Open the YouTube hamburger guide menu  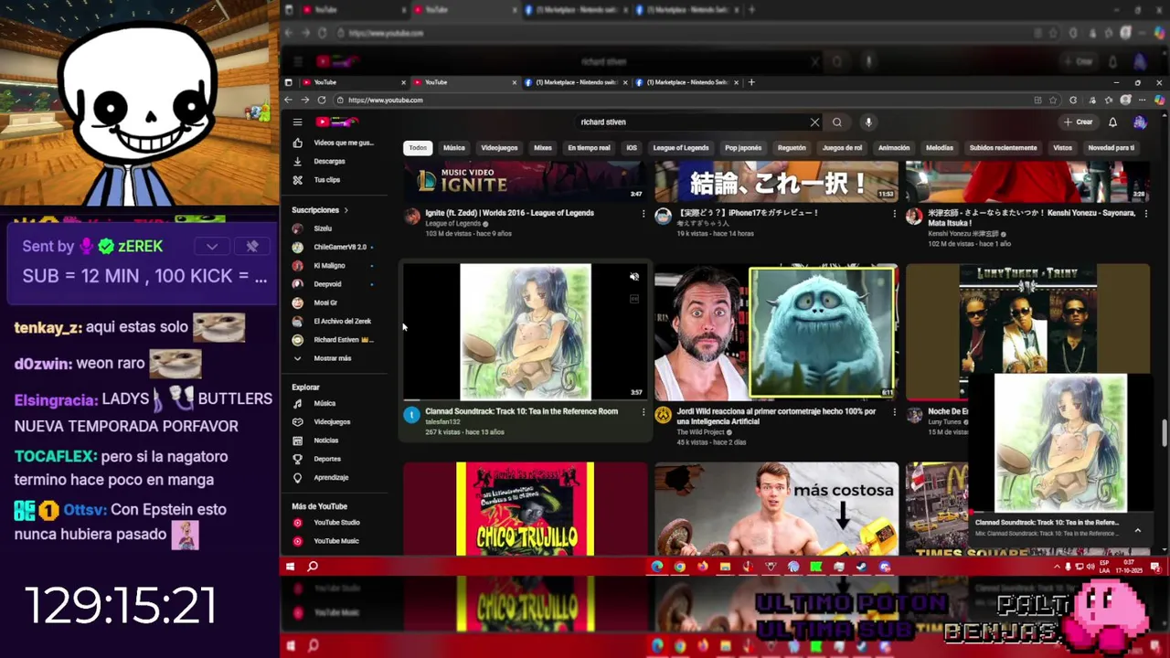coord(297,122)
